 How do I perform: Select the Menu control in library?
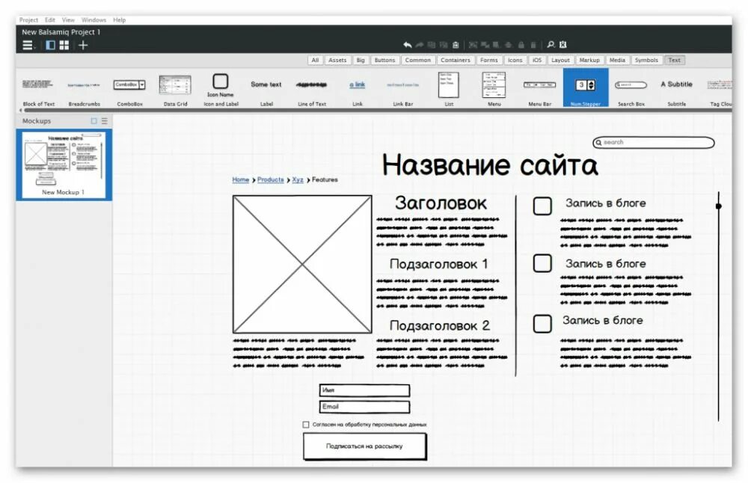click(x=494, y=89)
